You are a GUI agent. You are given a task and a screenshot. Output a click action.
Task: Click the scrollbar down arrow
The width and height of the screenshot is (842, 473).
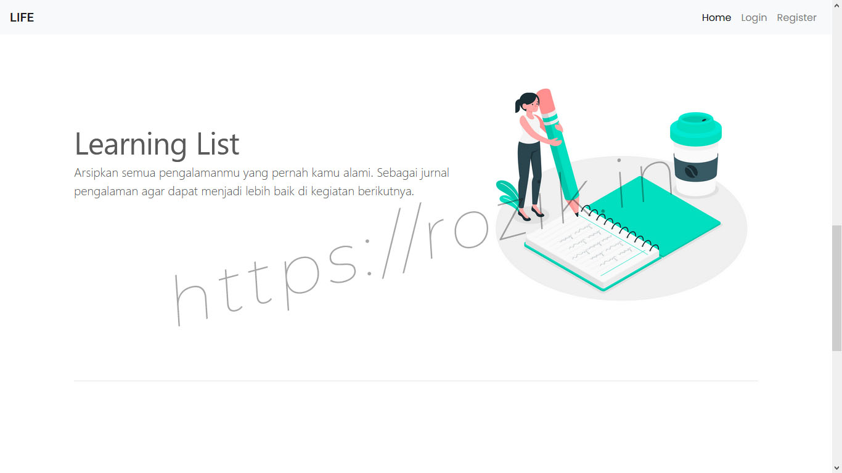pyautogui.click(x=836, y=467)
